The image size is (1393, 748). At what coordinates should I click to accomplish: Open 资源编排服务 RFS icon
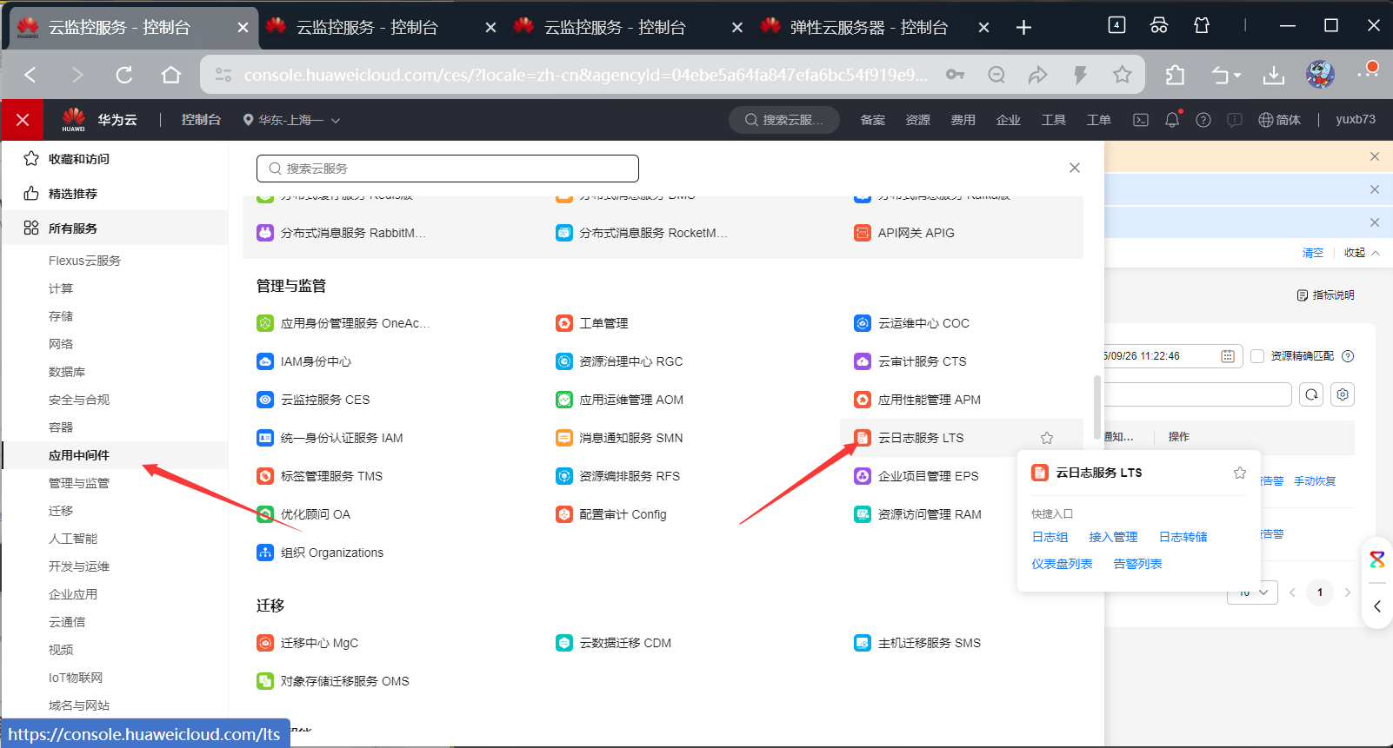pyautogui.click(x=564, y=476)
